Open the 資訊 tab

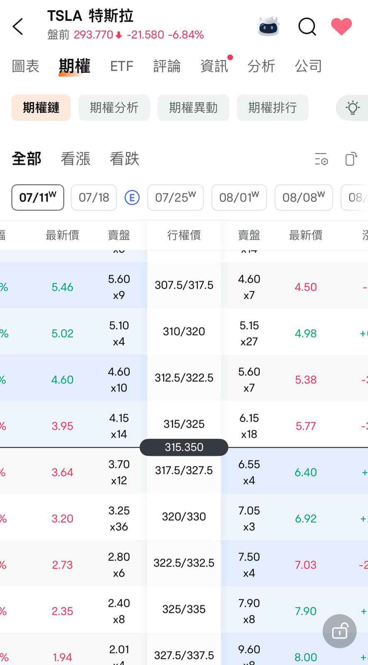coord(214,66)
